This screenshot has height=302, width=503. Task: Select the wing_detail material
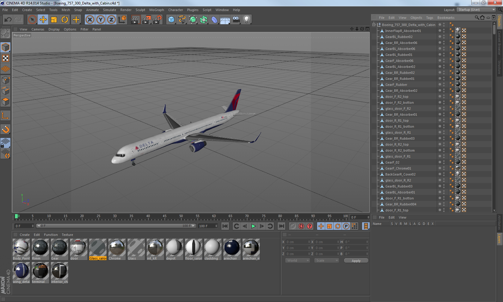21,273
